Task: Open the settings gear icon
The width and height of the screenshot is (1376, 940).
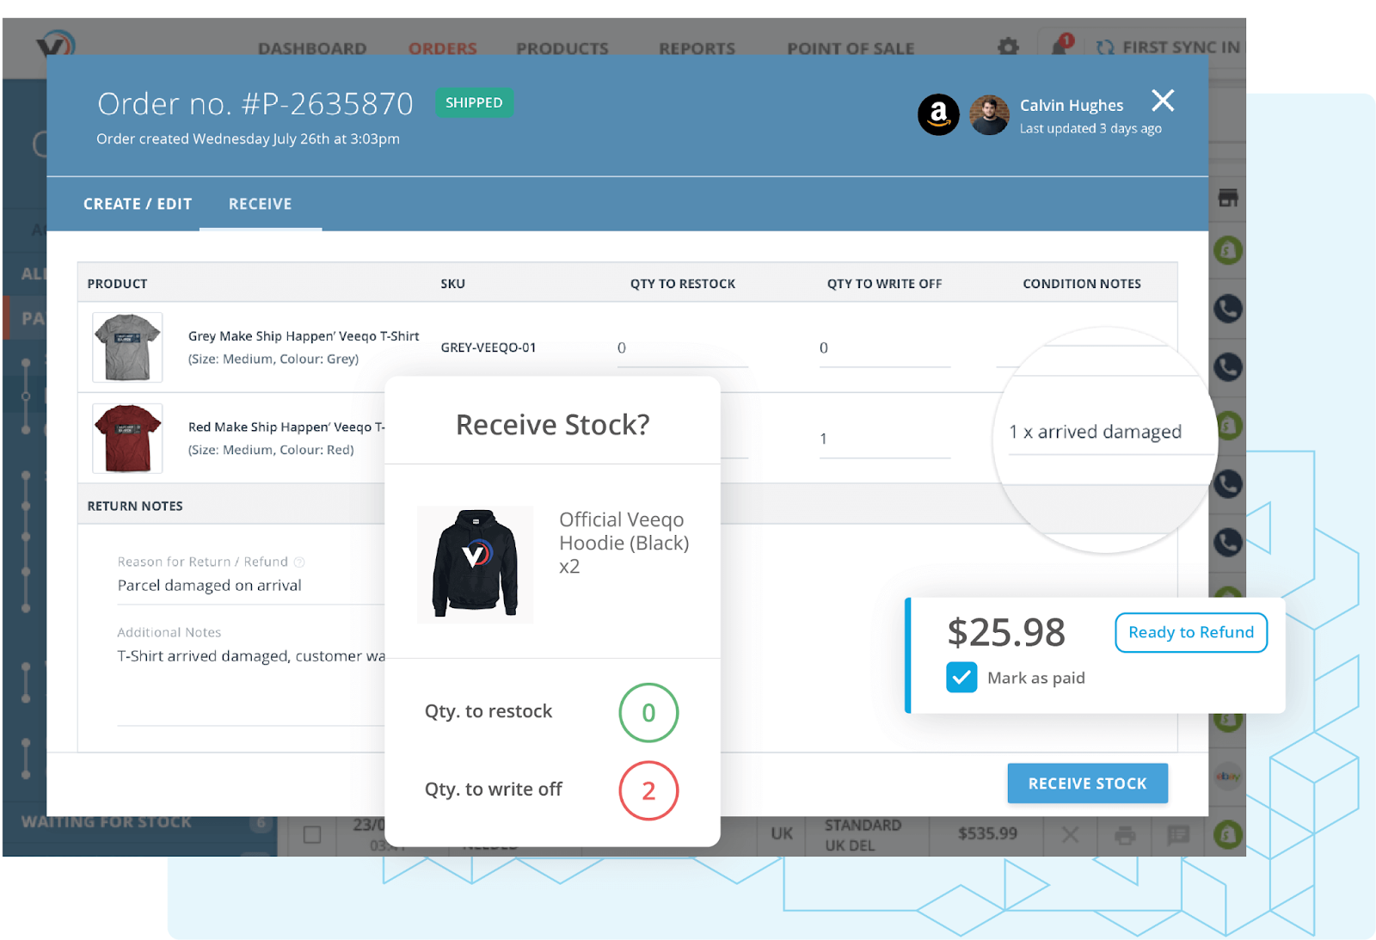Action: click(1008, 46)
